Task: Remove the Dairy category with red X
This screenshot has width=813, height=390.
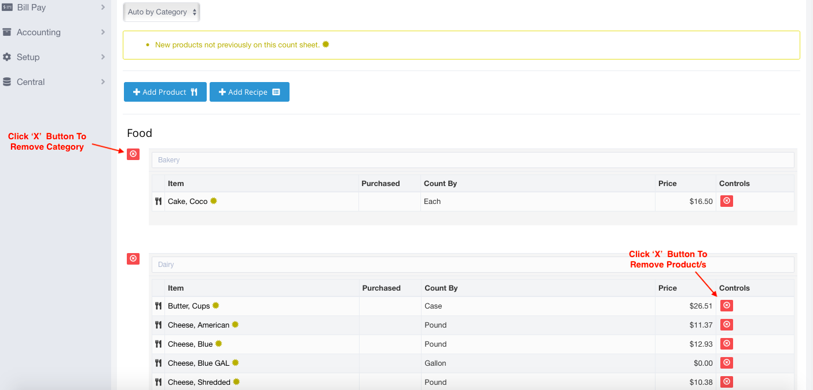Action: (133, 258)
